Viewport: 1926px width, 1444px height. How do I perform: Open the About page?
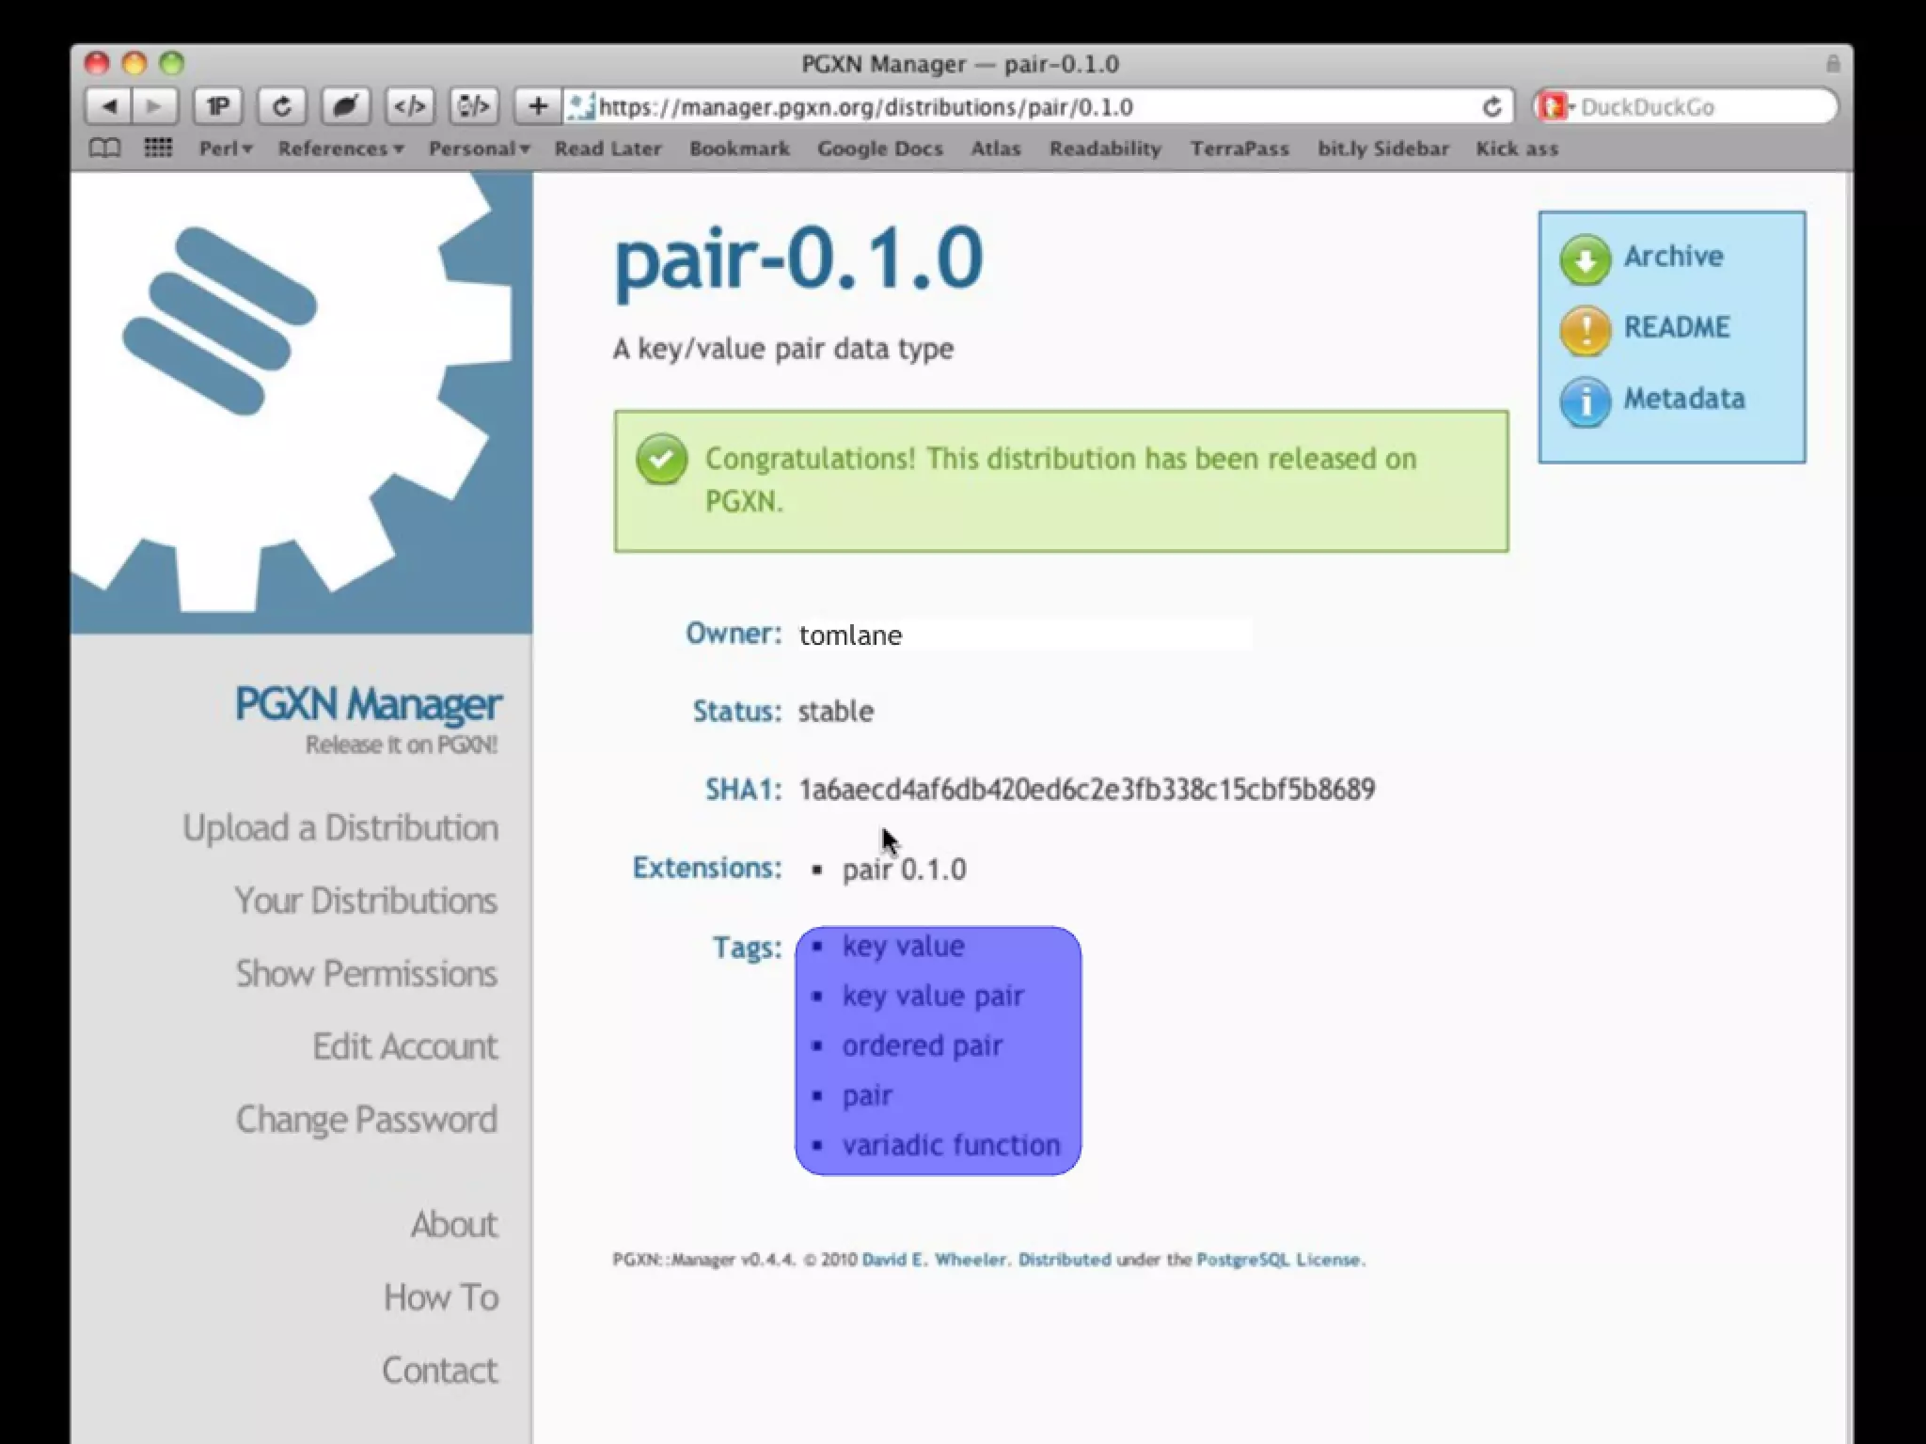tap(453, 1224)
